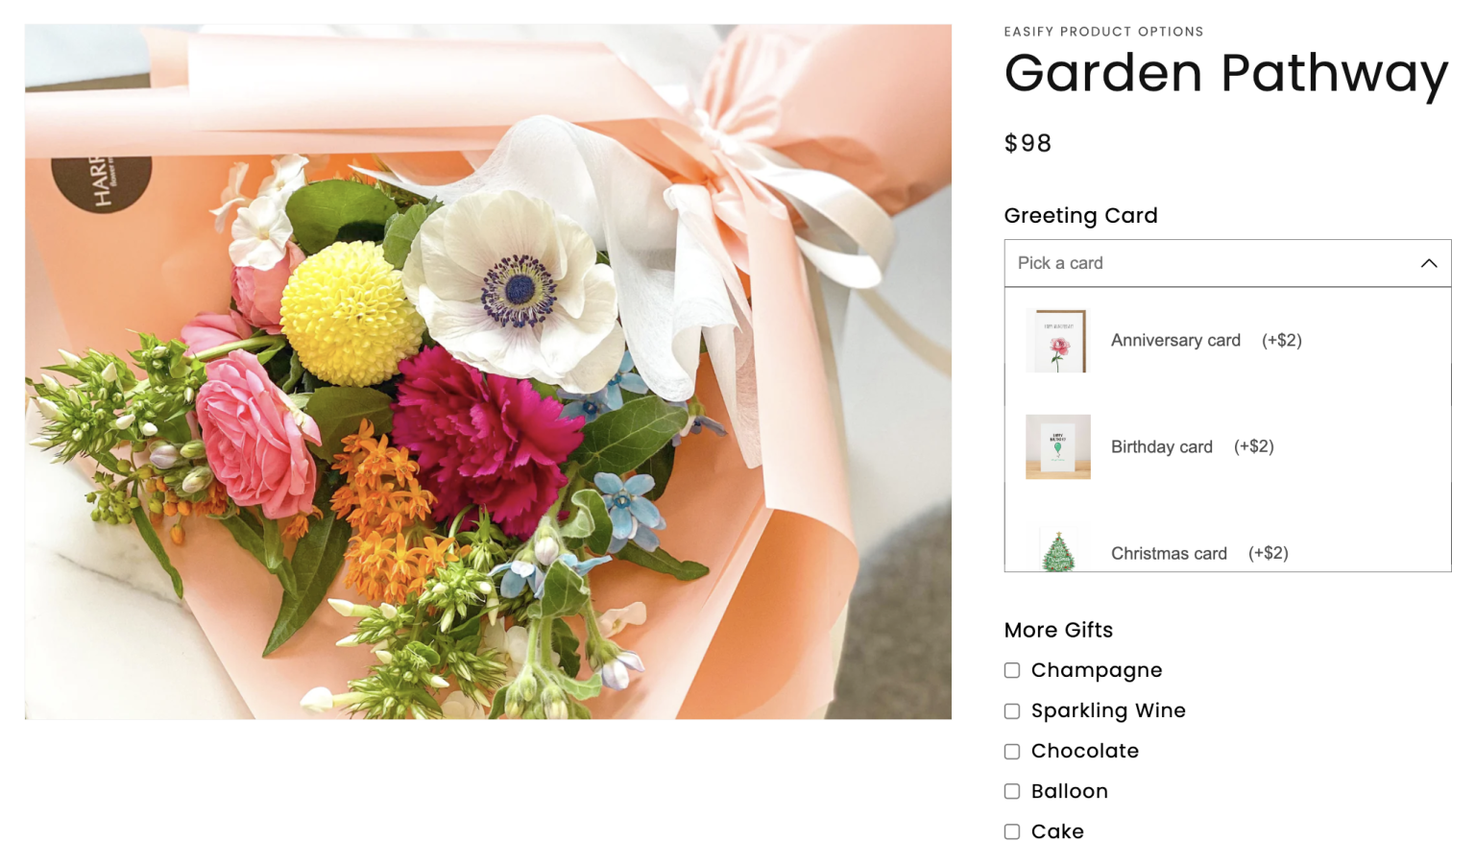Image resolution: width=1475 pixels, height=865 pixels.
Task: Select the Anniversary card thumbnail image
Action: 1057,340
